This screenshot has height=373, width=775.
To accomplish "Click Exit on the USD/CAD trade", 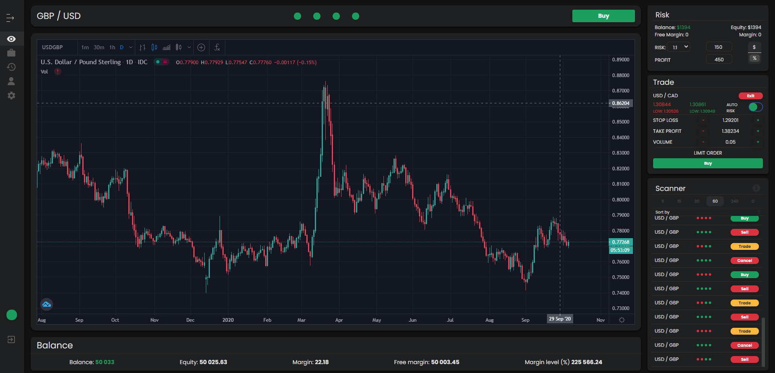I will point(750,96).
